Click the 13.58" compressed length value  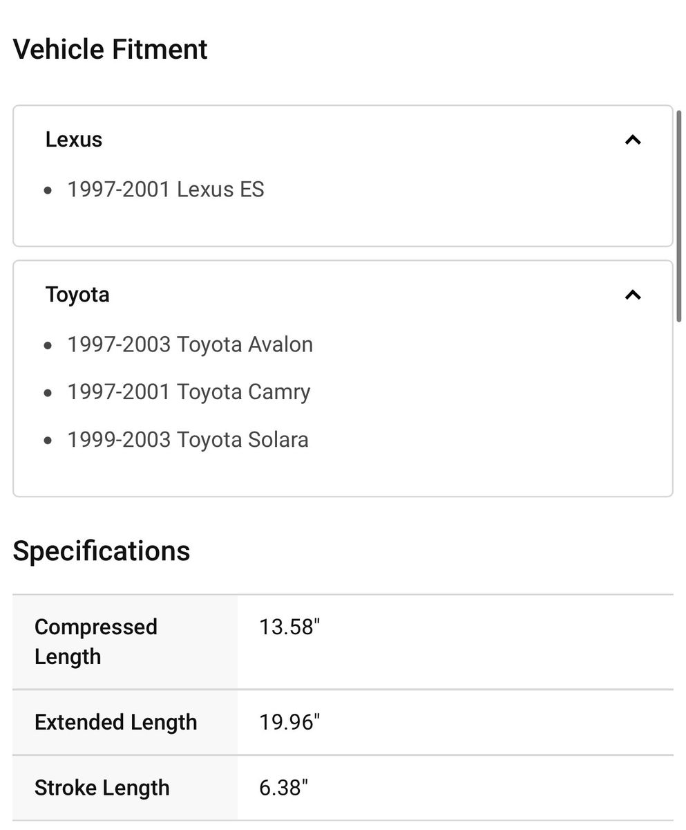[289, 627]
